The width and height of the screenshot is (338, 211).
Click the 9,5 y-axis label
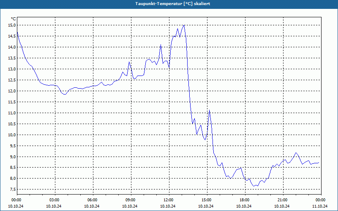(x=13, y=146)
